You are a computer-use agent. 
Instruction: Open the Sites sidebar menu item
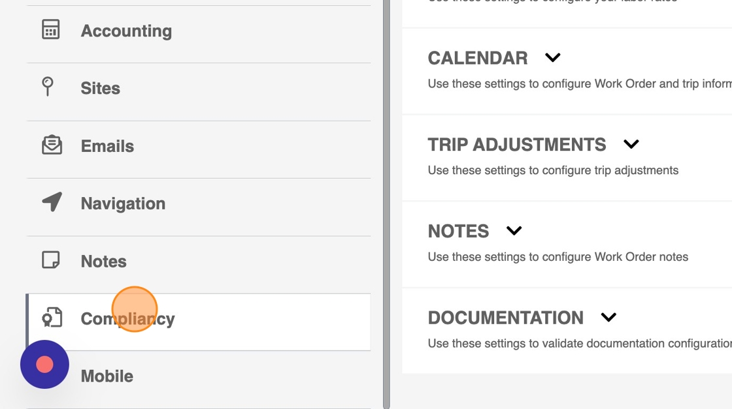pyautogui.click(x=100, y=88)
